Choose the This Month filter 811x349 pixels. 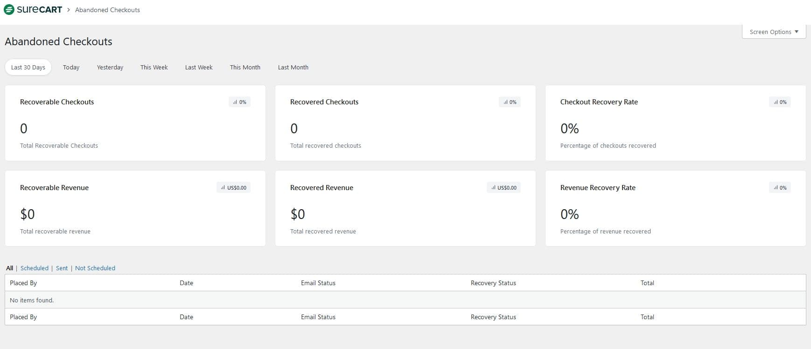[245, 67]
